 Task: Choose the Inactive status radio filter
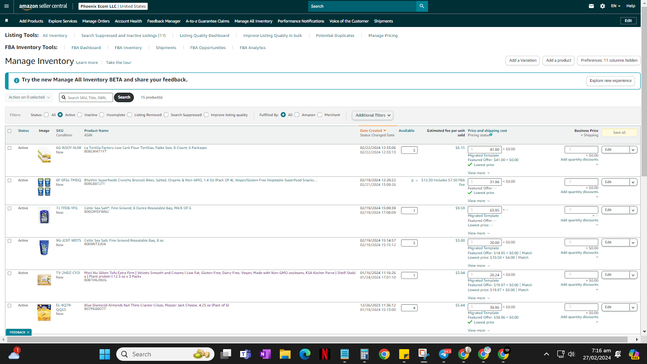point(80,115)
